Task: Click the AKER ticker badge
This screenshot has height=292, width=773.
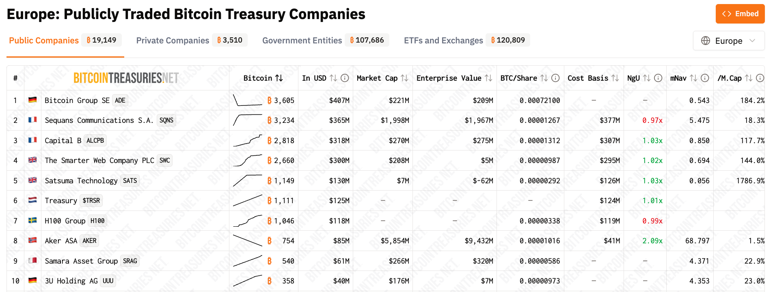Action: (89, 241)
